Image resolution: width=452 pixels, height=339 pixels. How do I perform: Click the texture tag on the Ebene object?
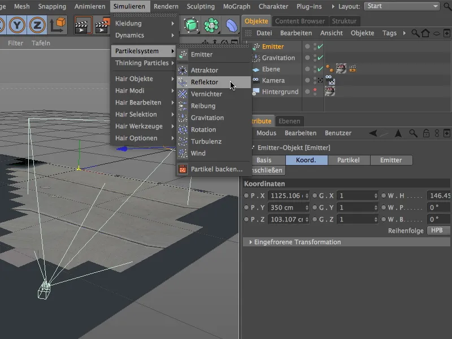point(341,68)
